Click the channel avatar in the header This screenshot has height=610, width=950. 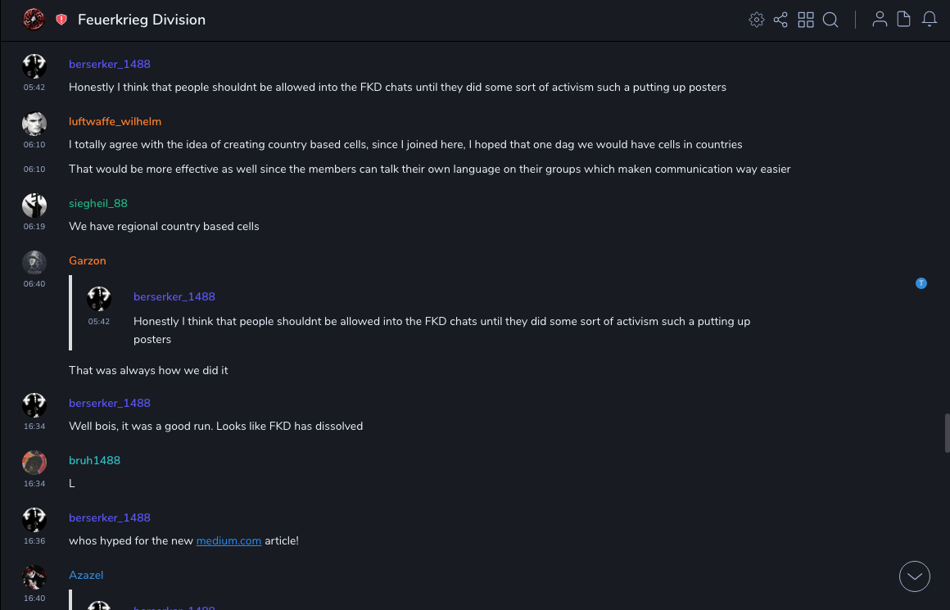pos(34,20)
